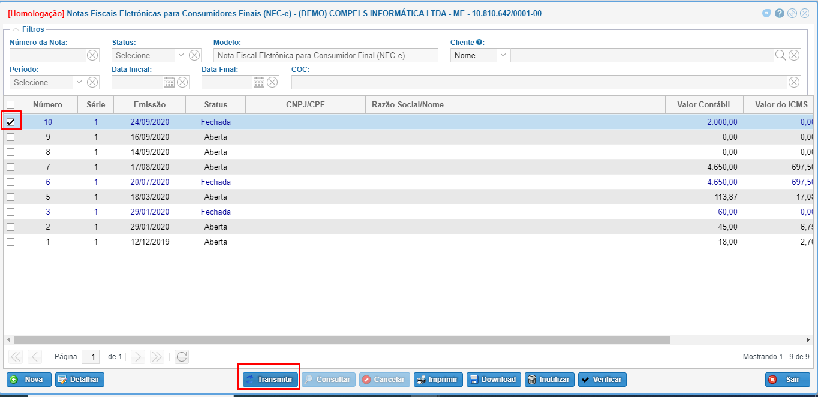Clear the Cliente filter field

tap(794, 55)
